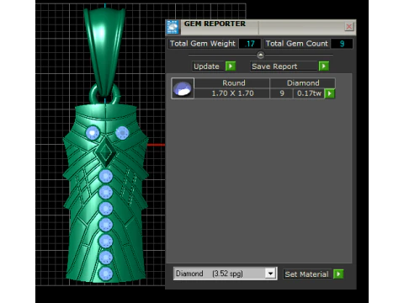The height and width of the screenshot is (303, 404).
Task: Click the Round shape cell
Action: [x=232, y=83]
